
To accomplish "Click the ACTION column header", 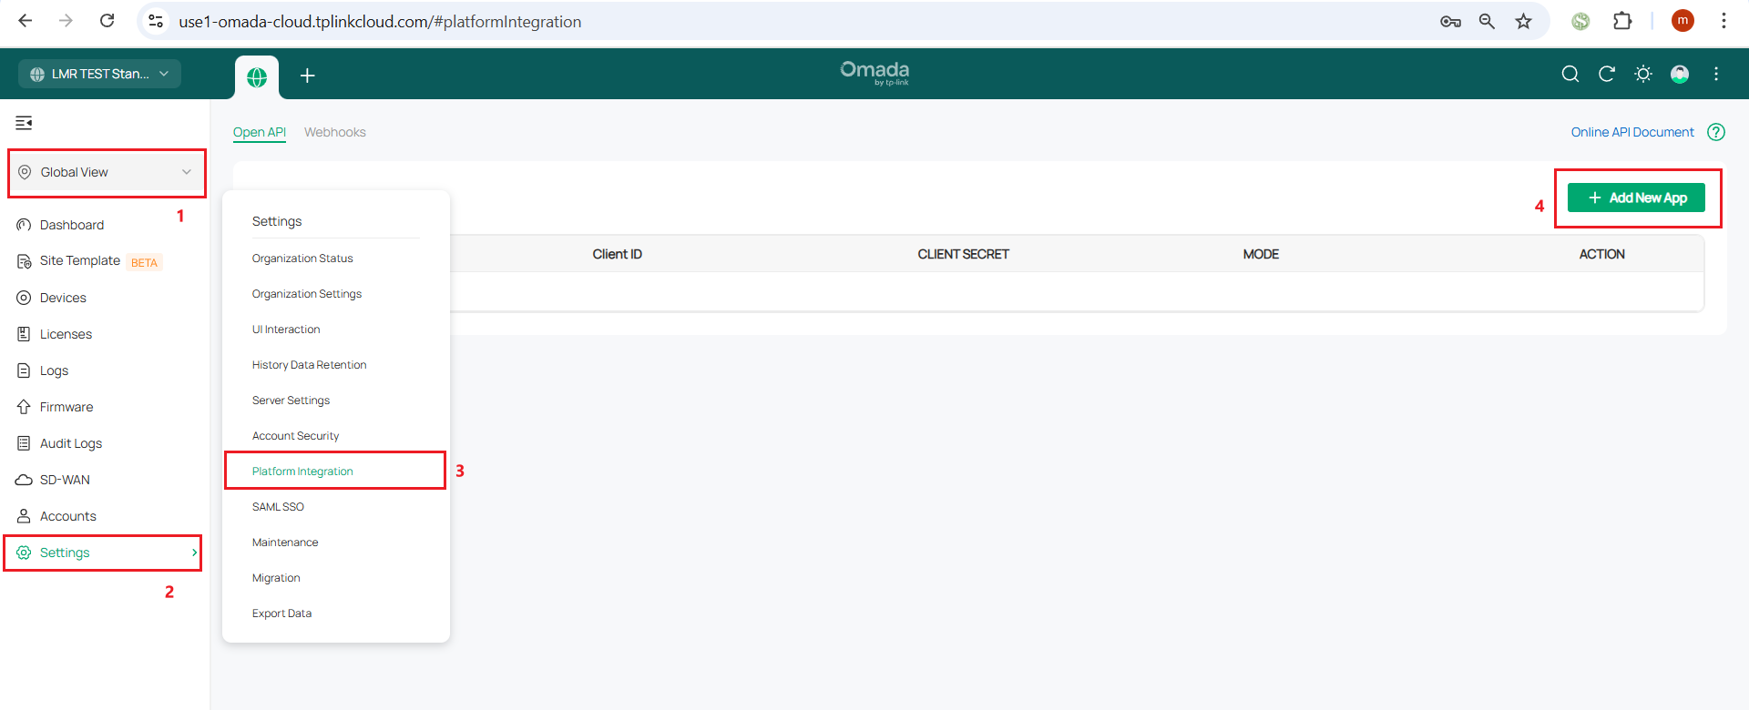I will pyautogui.click(x=1602, y=254).
